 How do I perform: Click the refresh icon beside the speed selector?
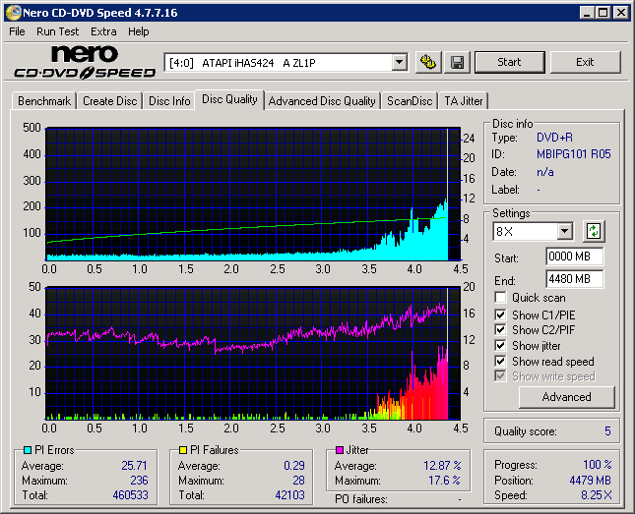pyautogui.click(x=594, y=232)
